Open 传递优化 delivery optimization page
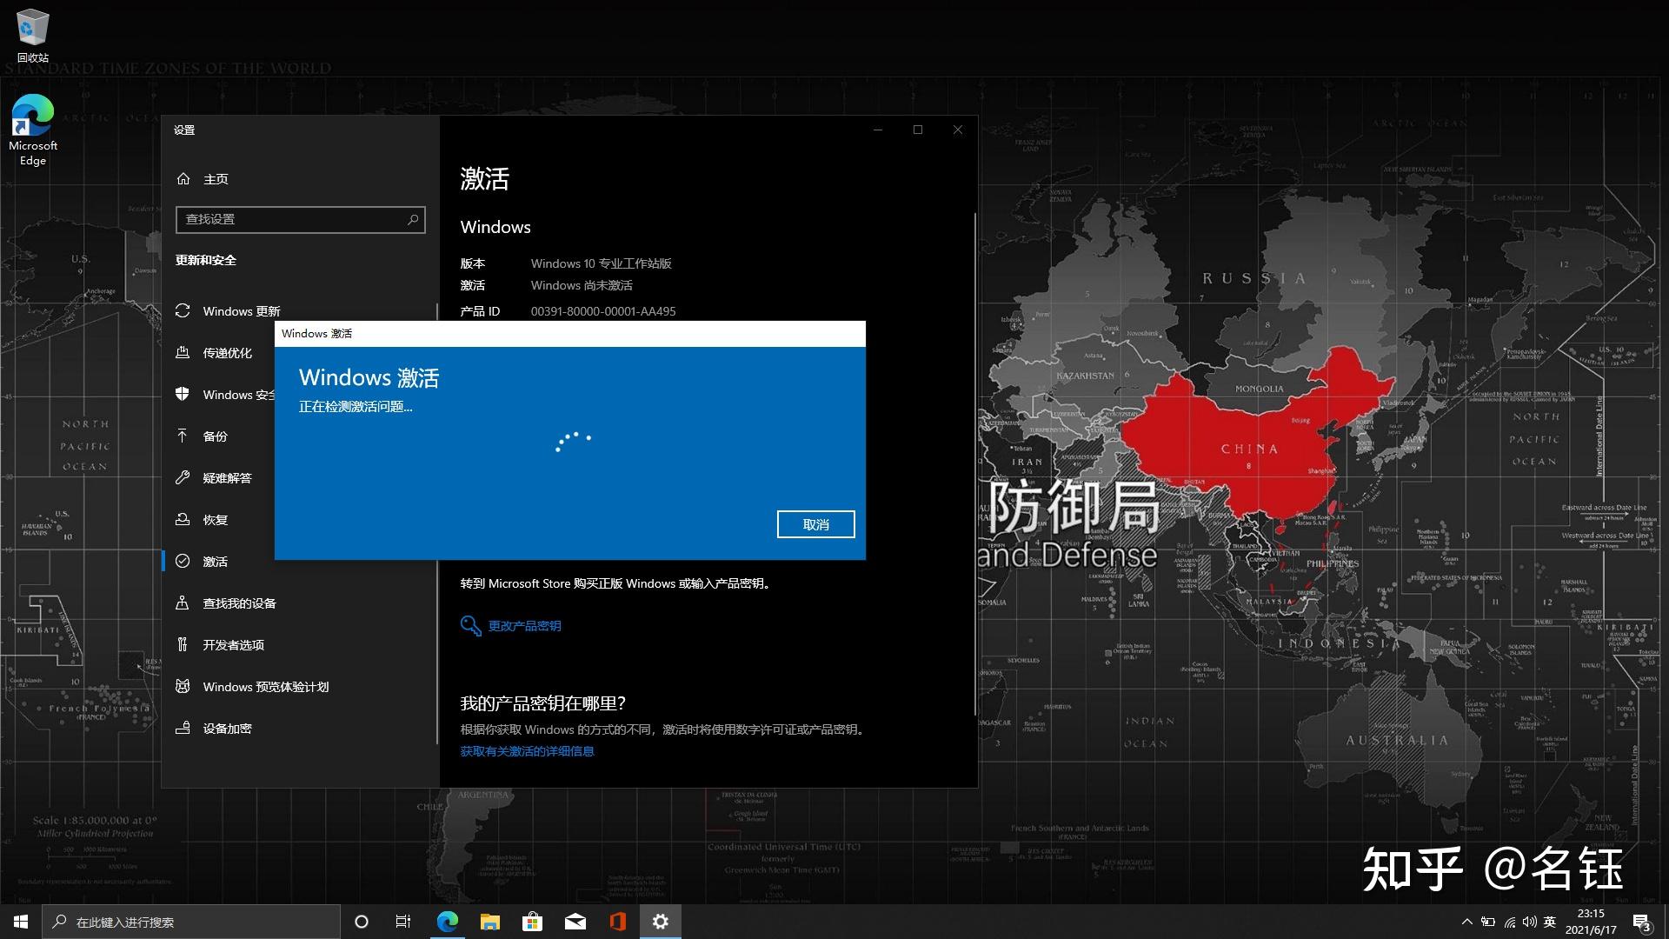Viewport: 1669px width, 939px height. pyautogui.click(x=227, y=353)
